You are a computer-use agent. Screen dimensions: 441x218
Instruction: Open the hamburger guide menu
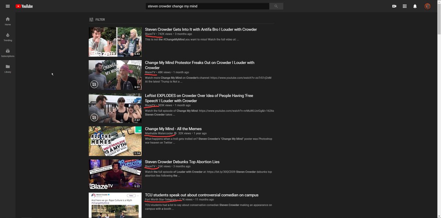coord(7,6)
